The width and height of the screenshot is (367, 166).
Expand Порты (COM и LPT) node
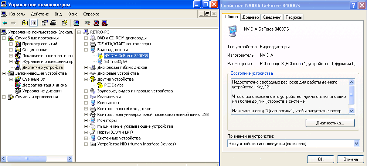coord(86,132)
